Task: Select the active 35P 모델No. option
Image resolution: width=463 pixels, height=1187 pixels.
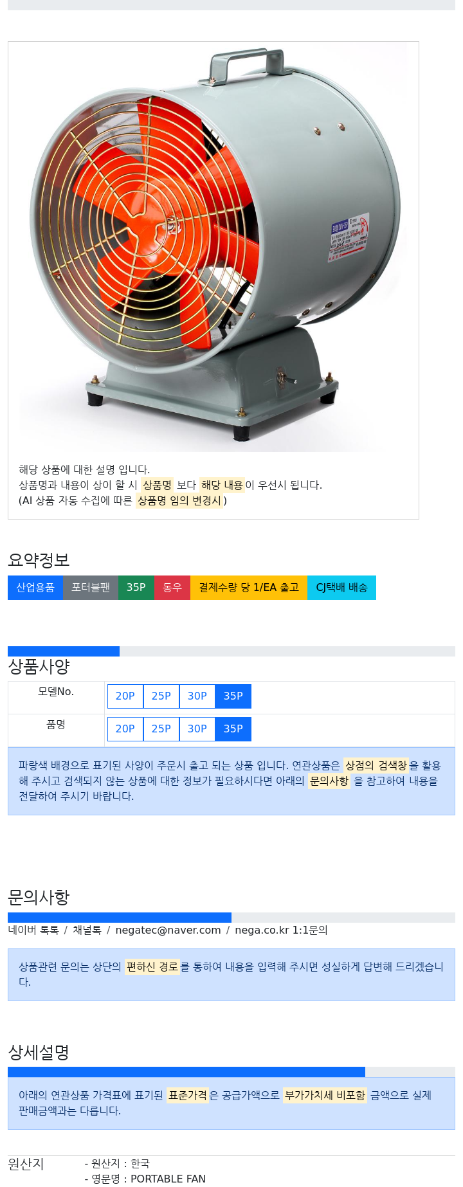Action: (233, 696)
